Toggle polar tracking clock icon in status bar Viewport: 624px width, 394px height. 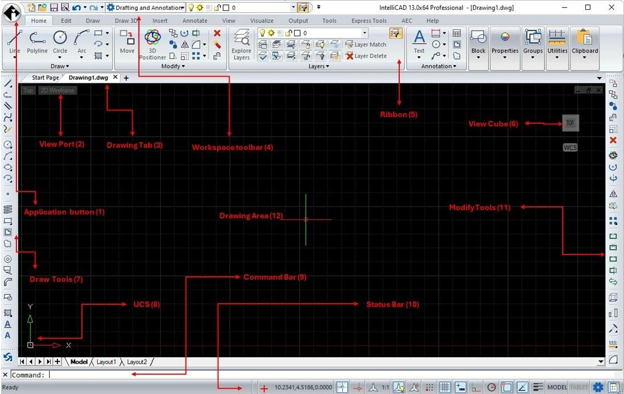pos(492,387)
